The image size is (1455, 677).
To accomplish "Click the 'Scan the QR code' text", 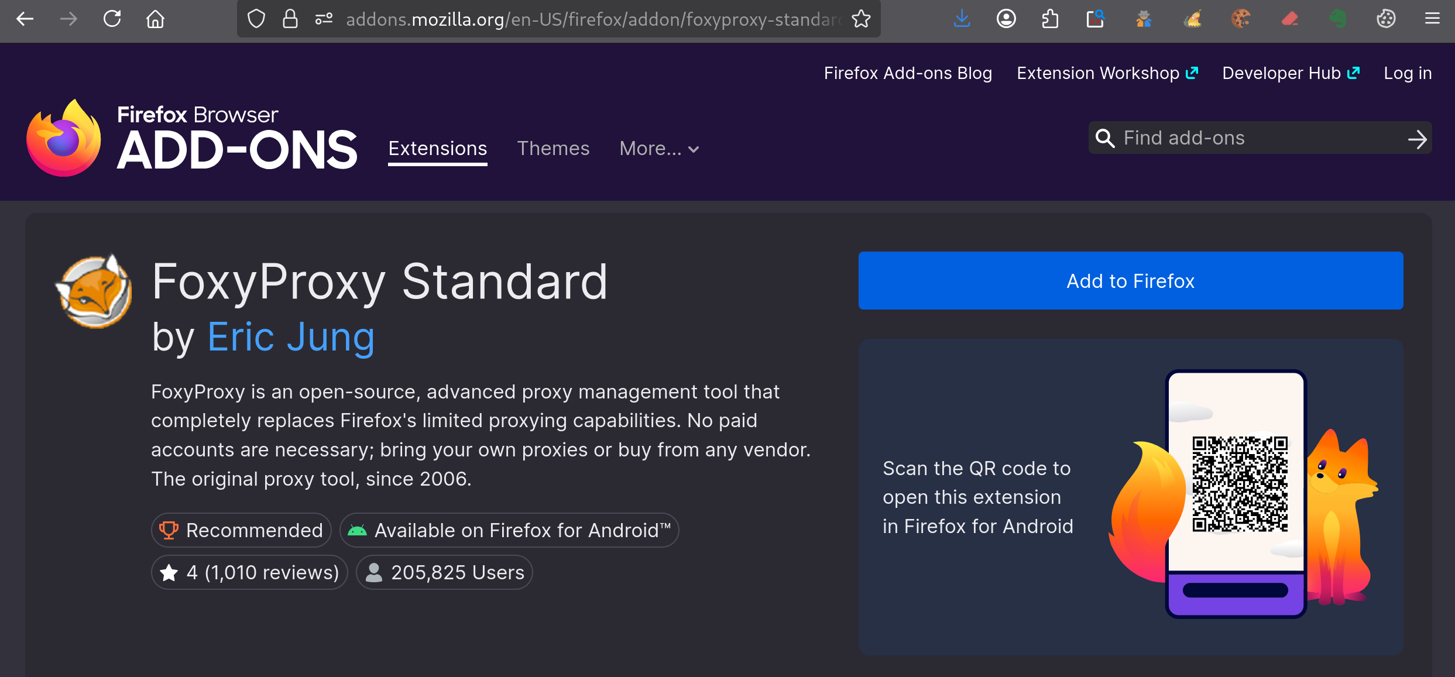I will (x=977, y=497).
